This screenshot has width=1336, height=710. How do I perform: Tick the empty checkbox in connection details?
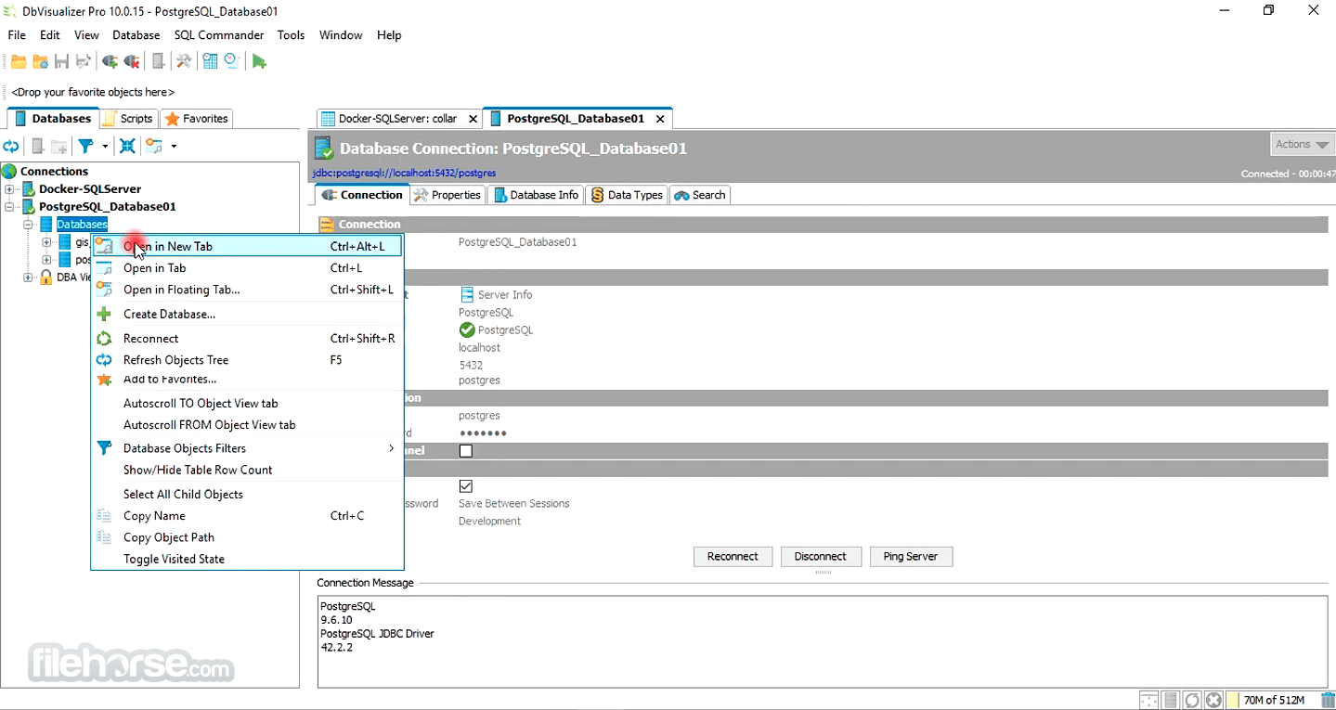[466, 451]
